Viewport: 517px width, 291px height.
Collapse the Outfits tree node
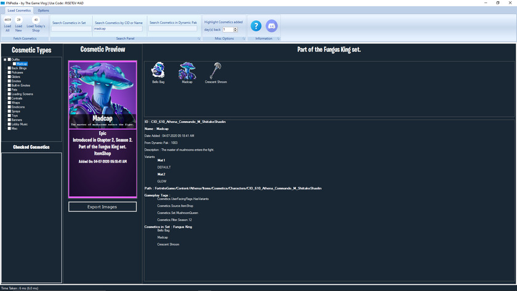(5, 59)
